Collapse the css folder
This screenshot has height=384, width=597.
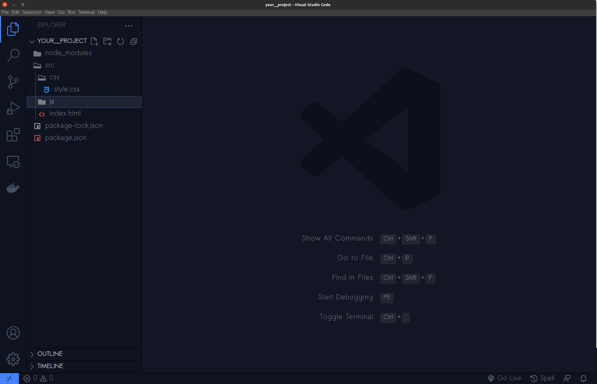pos(84,77)
